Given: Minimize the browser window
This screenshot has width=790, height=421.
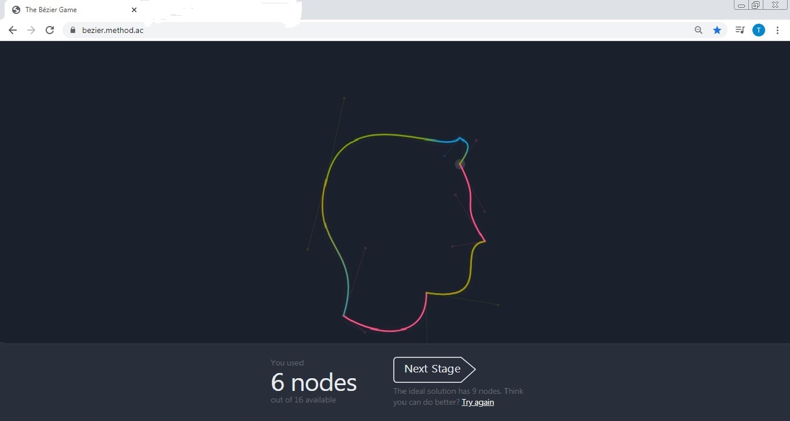Looking at the screenshot, I should [x=741, y=5].
